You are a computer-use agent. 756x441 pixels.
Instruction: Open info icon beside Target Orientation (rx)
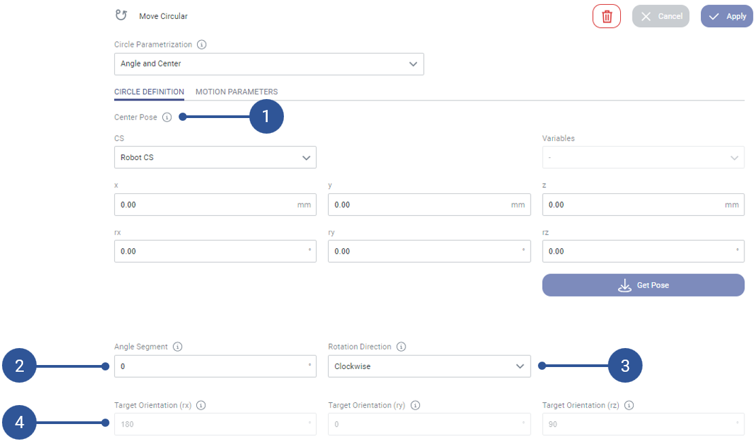[201, 405]
